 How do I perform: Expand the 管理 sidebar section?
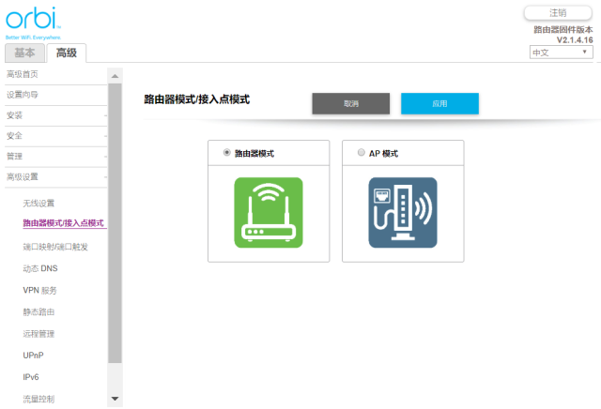coord(54,156)
